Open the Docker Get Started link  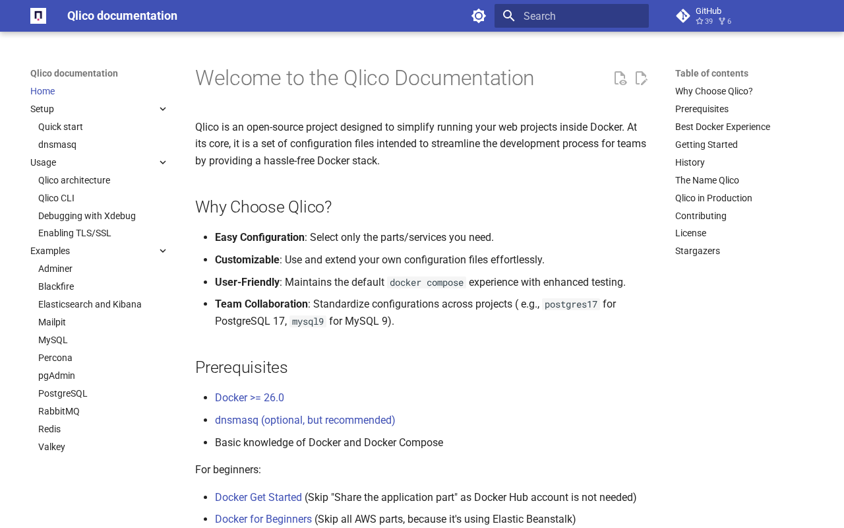point(258,498)
